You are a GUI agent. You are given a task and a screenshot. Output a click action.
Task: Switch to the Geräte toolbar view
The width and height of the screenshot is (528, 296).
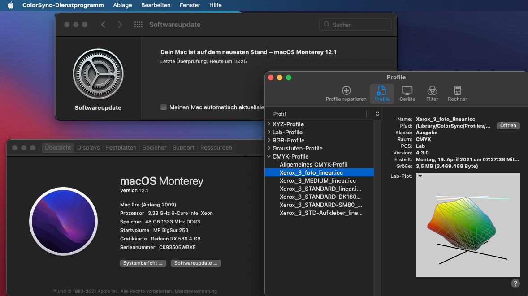(407, 94)
